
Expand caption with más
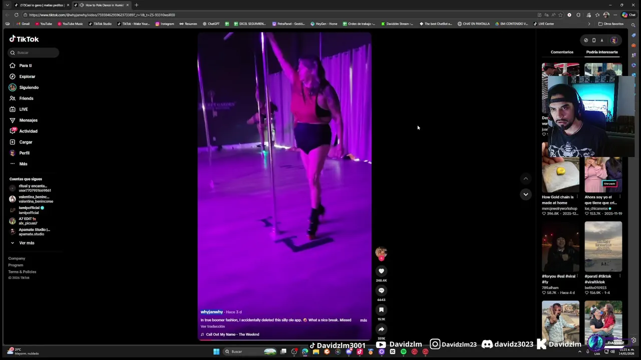point(364,320)
